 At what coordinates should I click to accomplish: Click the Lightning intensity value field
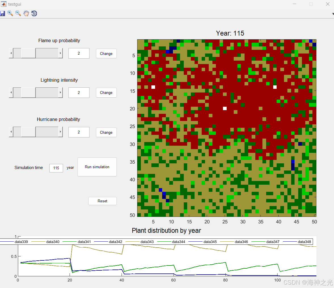click(x=79, y=93)
